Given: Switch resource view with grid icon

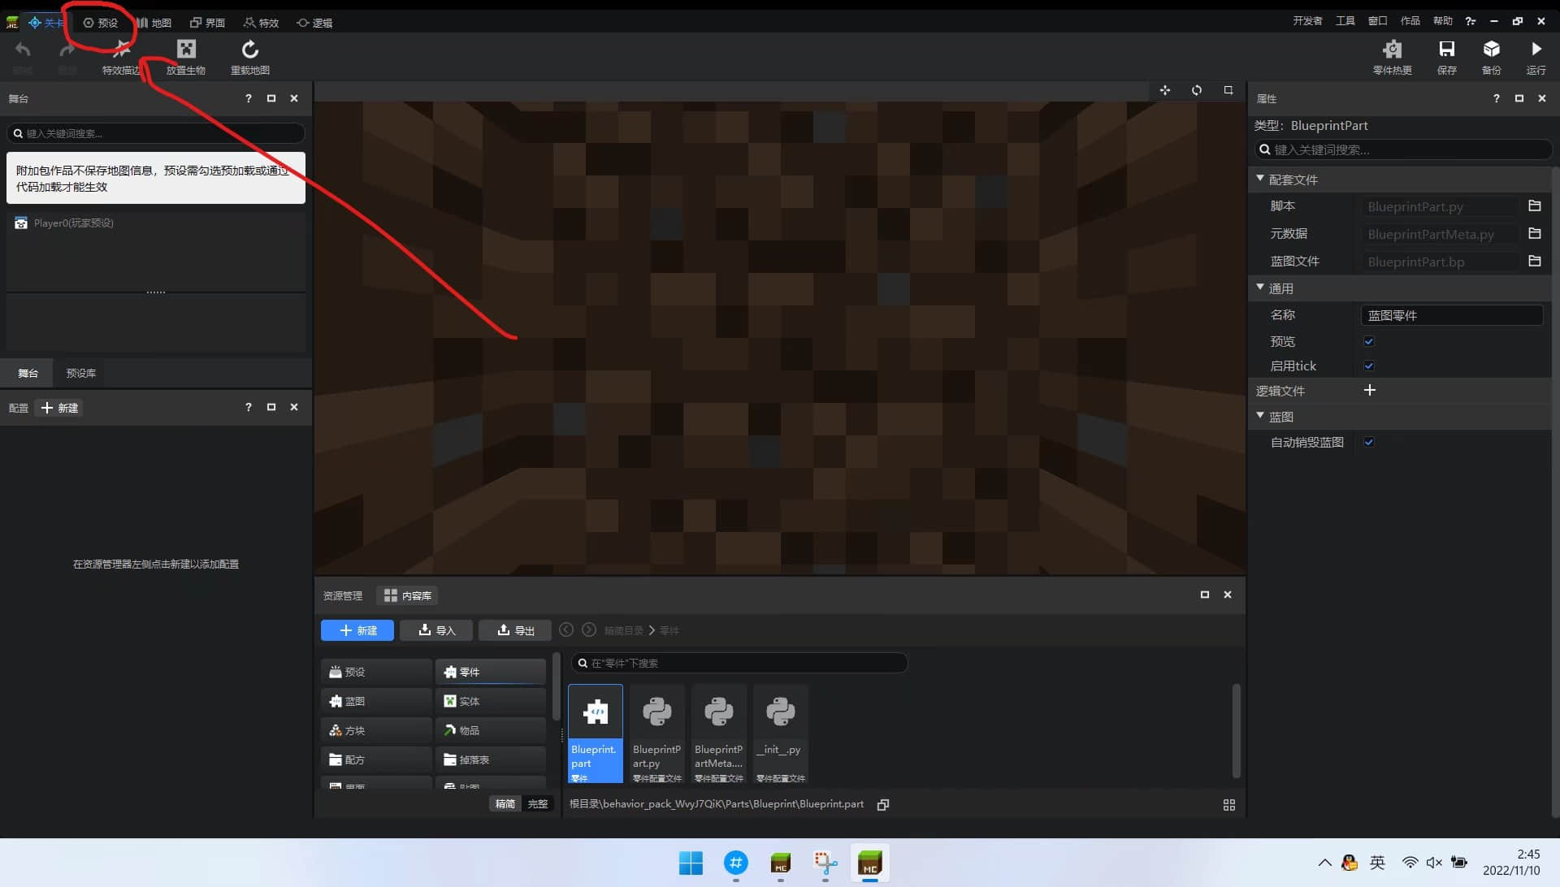Looking at the screenshot, I should point(1228,805).
